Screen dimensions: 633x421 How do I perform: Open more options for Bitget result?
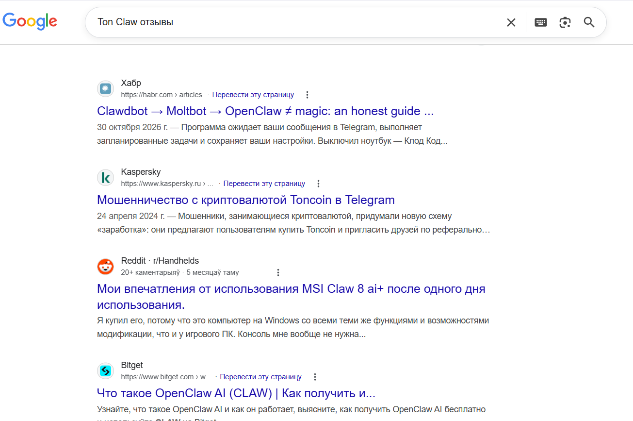[x=315, y=377]
